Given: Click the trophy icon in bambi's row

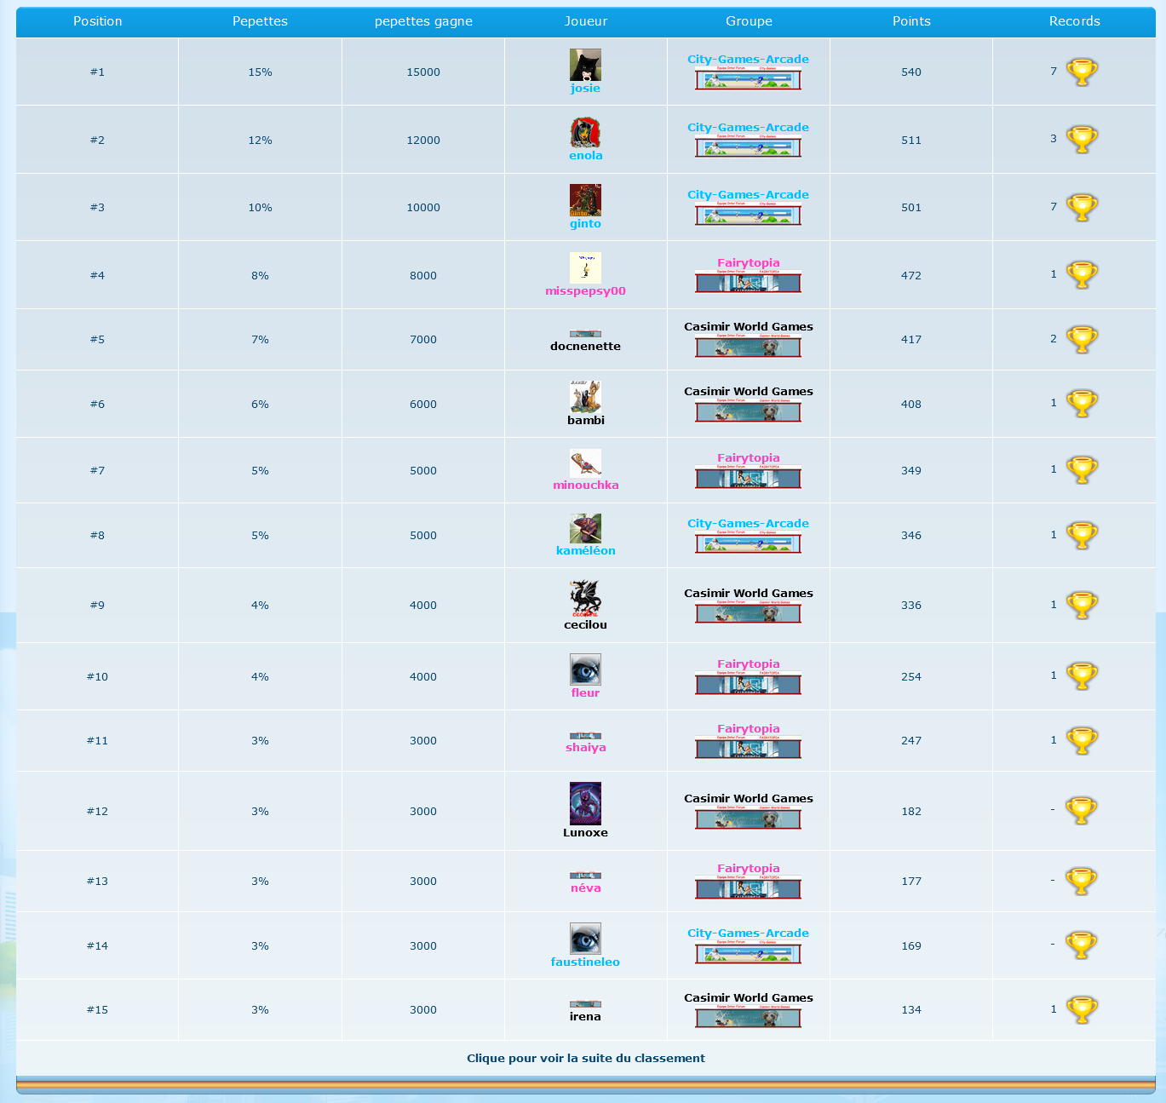Looking at the screenshot, I should pyautogui.click(x=1082, y=404).
